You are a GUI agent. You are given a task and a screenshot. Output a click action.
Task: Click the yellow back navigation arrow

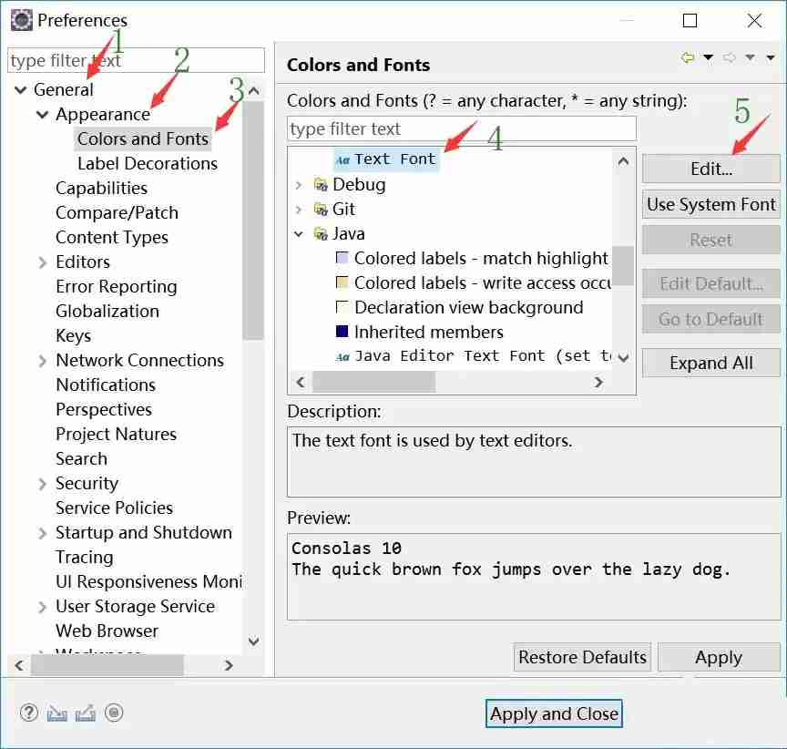pos(688,57)
